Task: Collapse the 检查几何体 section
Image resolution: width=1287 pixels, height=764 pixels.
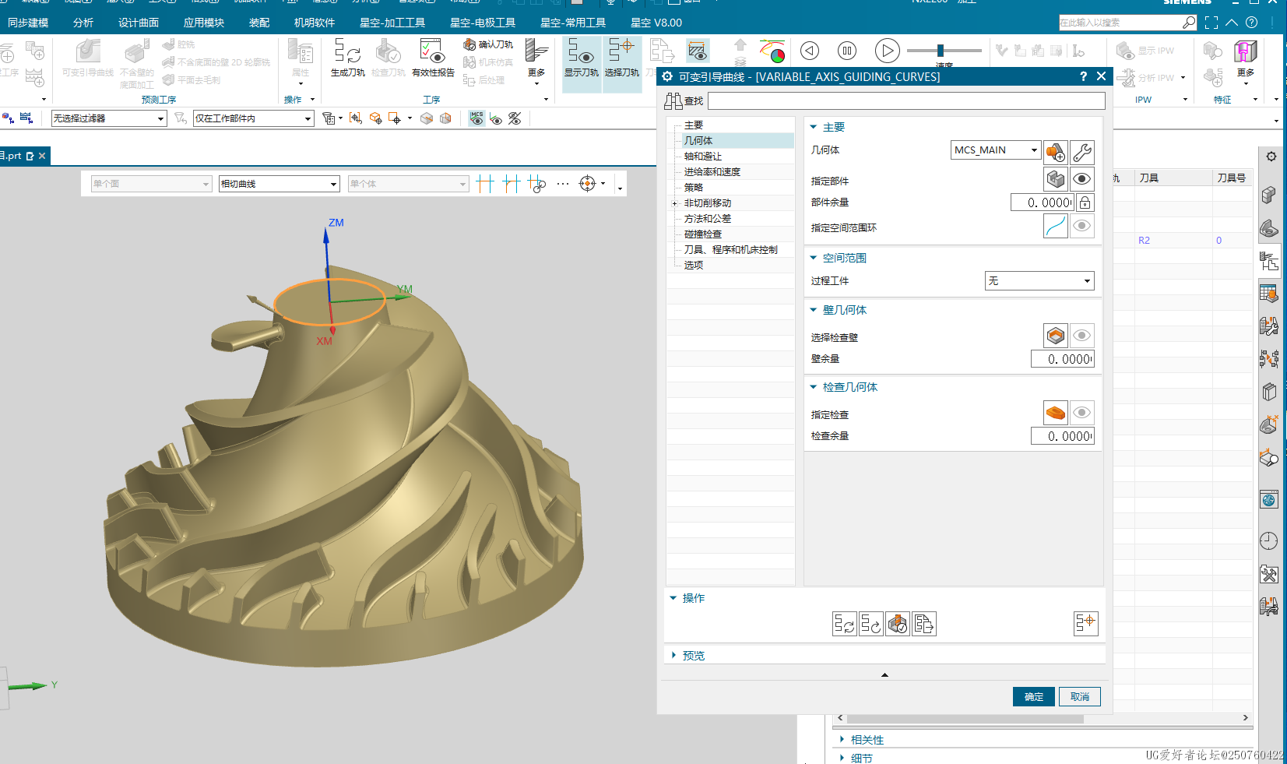Action: (844, 387)
